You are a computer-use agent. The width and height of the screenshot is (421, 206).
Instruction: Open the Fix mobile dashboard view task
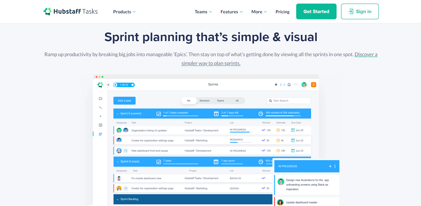pyautogui.click(x=146, y=178)
